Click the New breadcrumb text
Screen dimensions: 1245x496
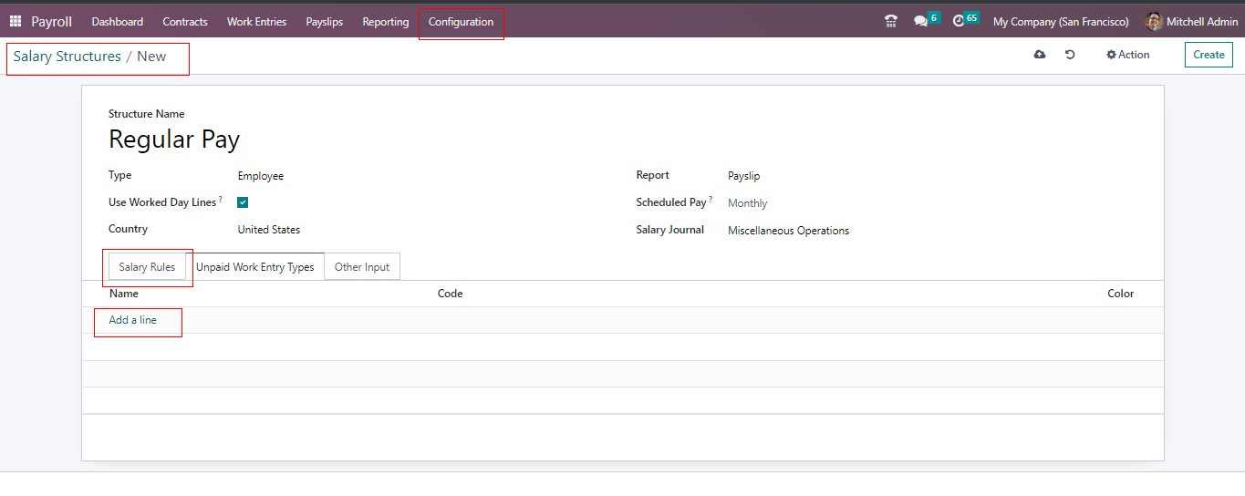(151, 57)
